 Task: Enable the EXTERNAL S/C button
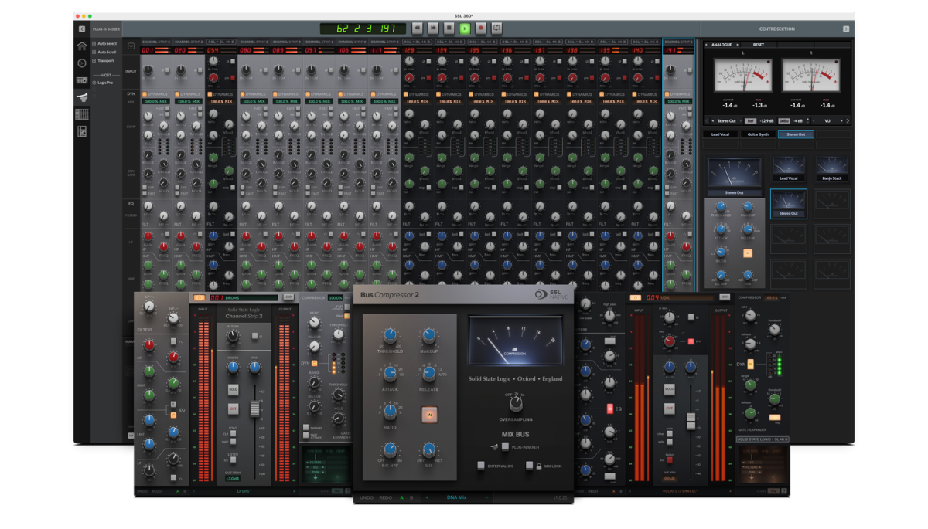(x=481, y=466)
